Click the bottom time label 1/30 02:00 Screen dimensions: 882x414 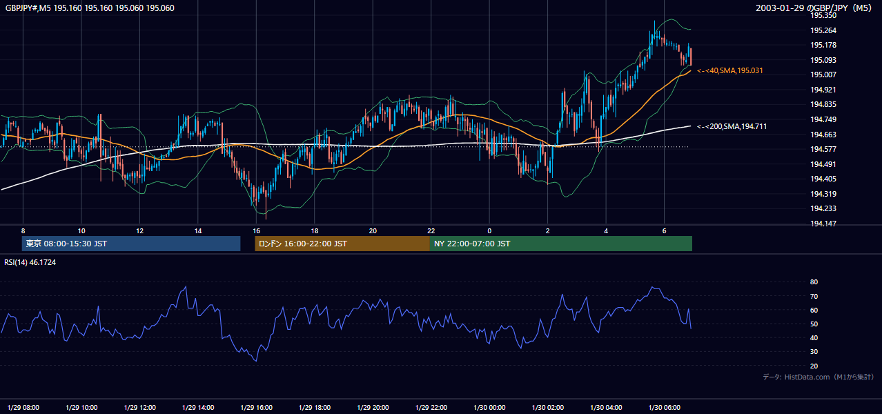point(548,407)
